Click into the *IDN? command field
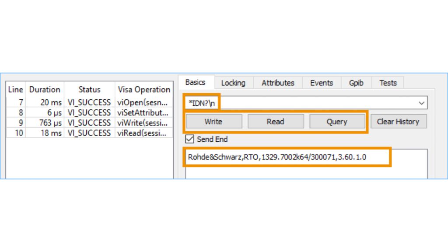This screenshot has width=448, height=252. click(306, 103)
